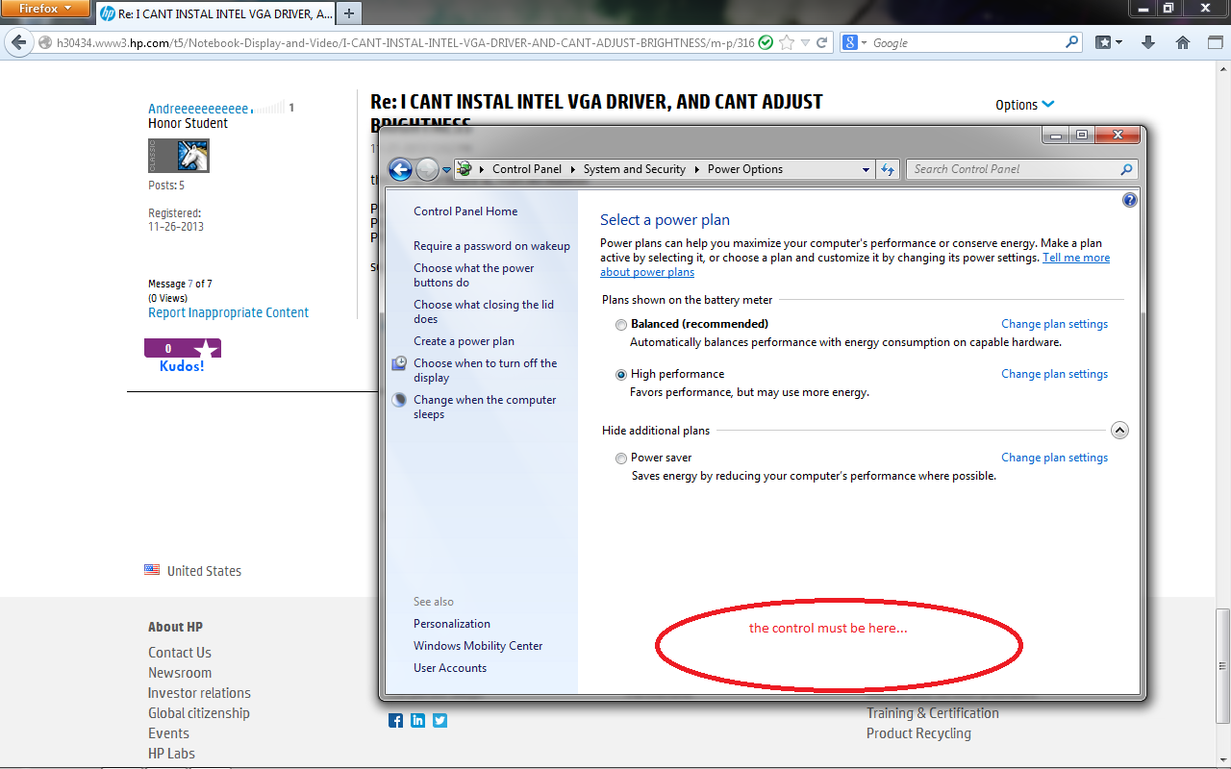
Task: Open recent pages dropdown beside forward arrow
Action: tap(446, 170)
